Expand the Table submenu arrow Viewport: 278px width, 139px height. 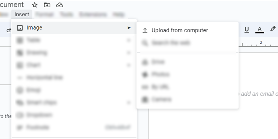coord(129,40)
